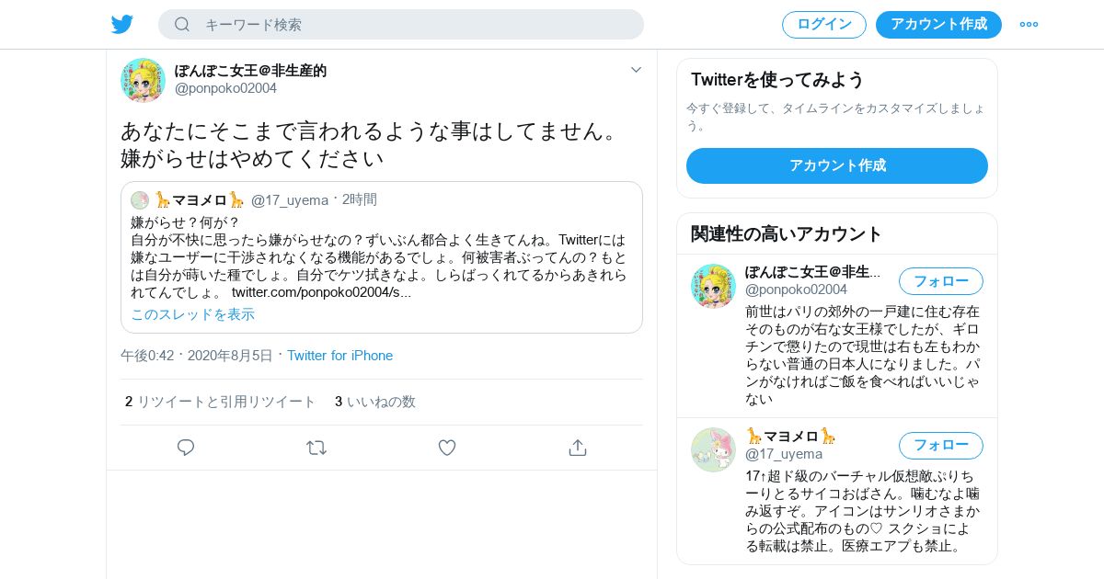Image resolution: width=1104 pixels, height=579 pixels.
Task: Open このスレッドを表示 link
Action: pos(192,314)
